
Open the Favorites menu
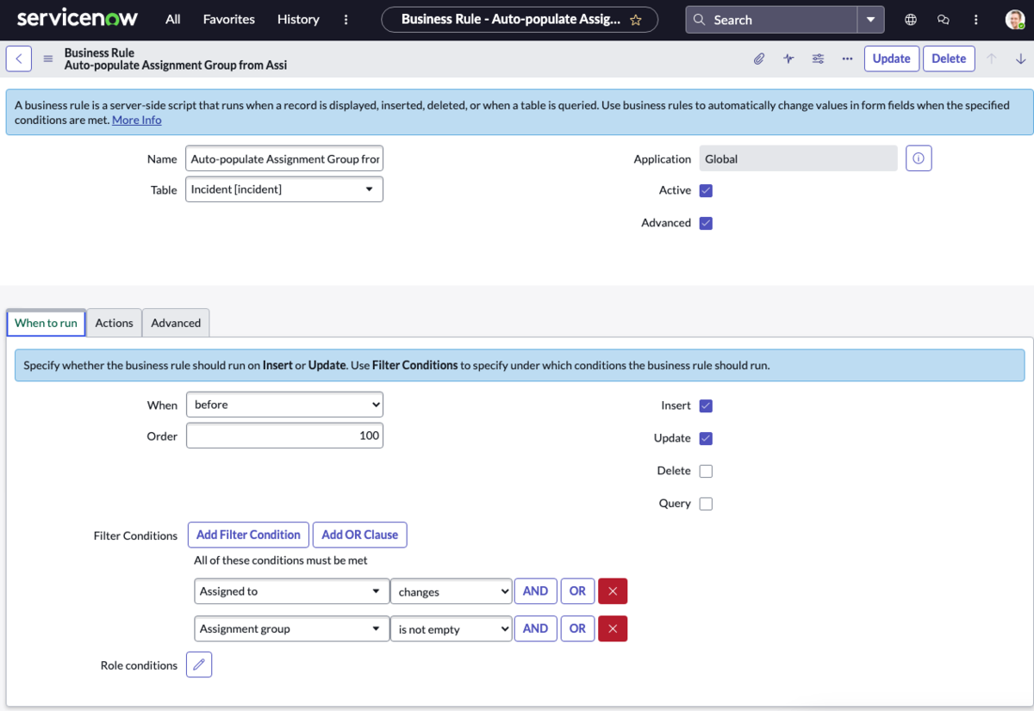[228, 19]
